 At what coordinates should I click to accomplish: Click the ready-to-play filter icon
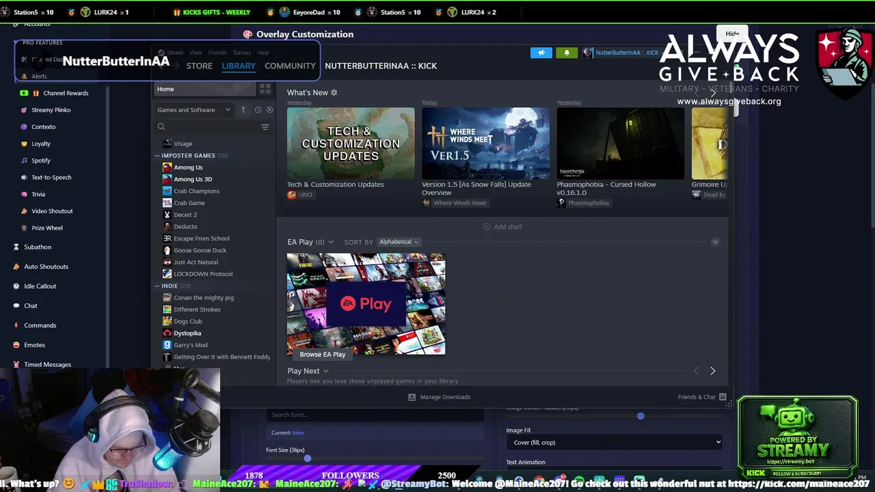point(269,110)
